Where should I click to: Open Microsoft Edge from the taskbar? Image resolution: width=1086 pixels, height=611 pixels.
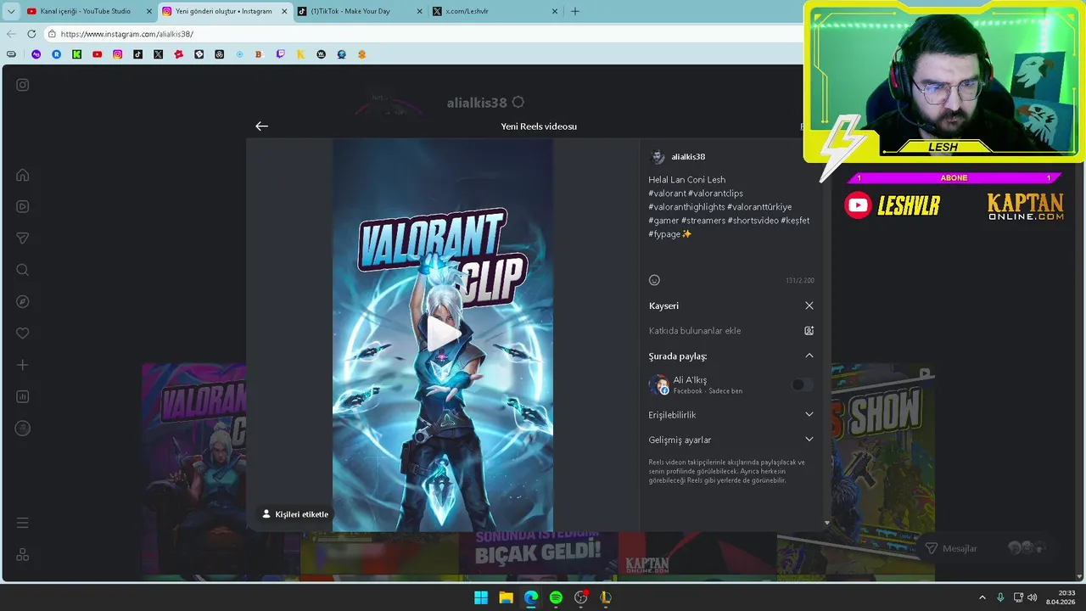(x=531, y=597)
